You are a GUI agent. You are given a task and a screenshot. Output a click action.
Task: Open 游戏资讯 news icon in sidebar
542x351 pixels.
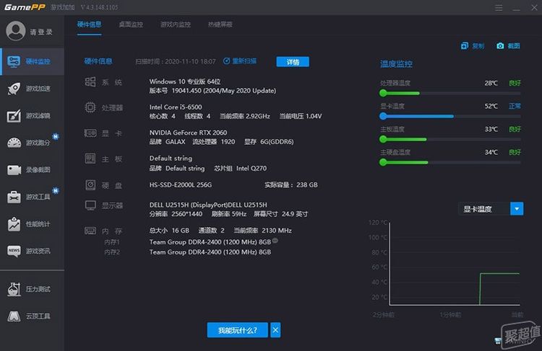(14, 251)
